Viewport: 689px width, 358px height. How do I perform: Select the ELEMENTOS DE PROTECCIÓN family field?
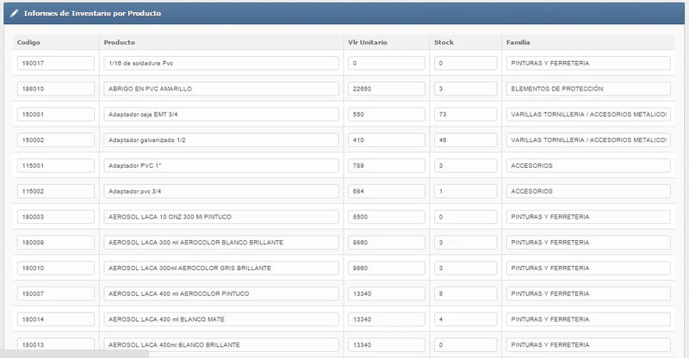pyautogui.click(x=587, y=89)
